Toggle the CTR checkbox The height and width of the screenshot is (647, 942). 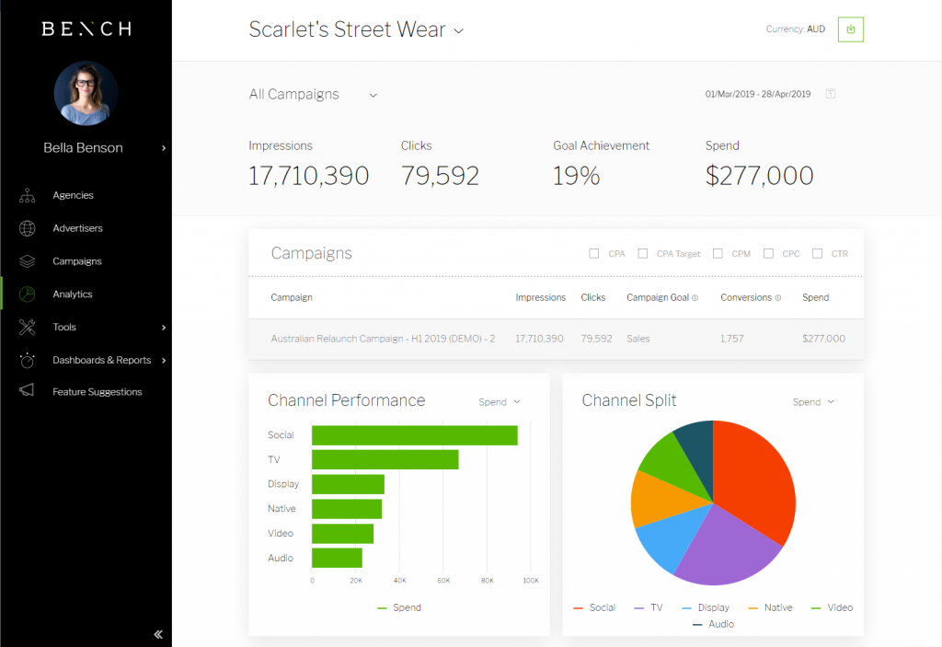coord(817,254)
